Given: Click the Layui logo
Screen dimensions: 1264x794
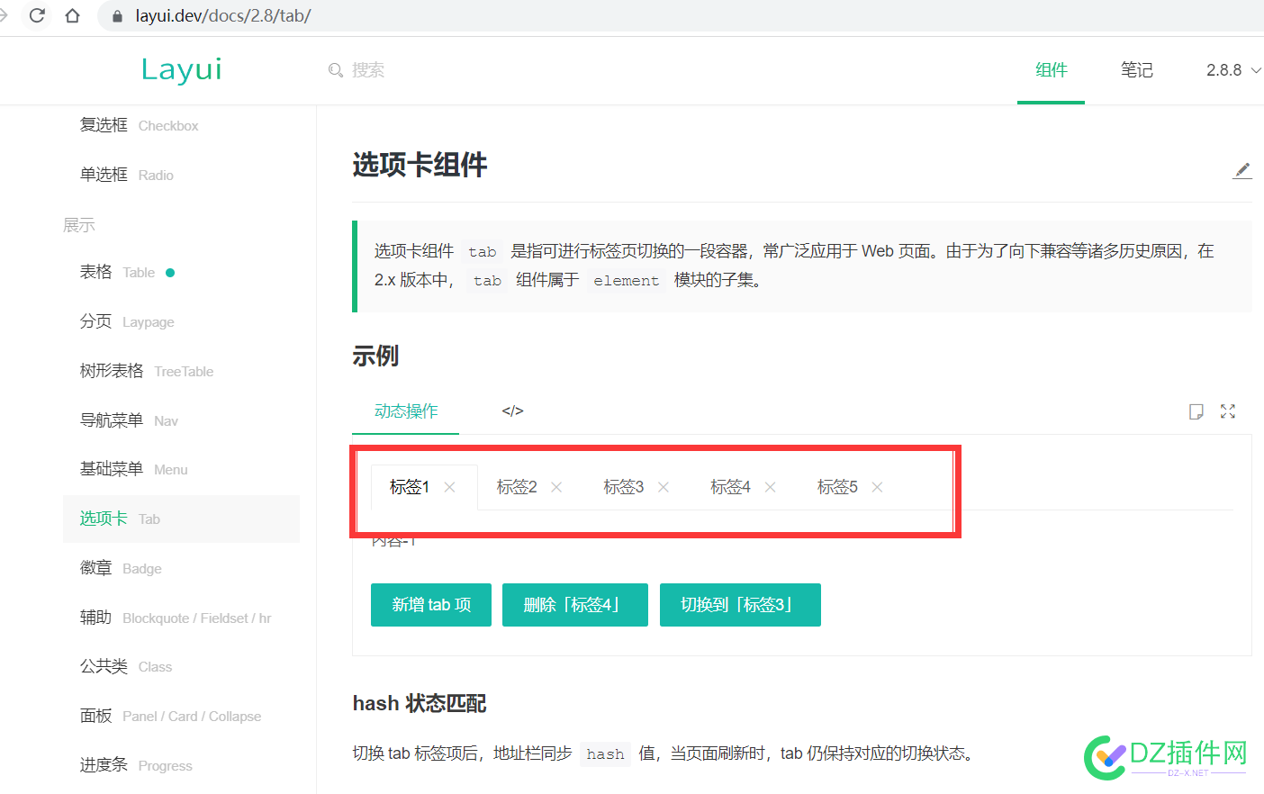Looking at the screenshot, I should (181, 69).
